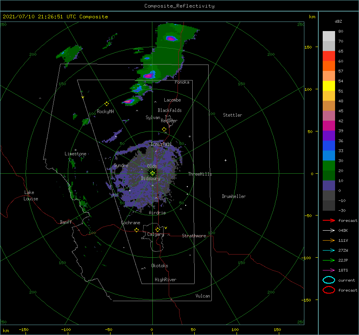Screen dimensions: 359x335
Task: Click the Blackfalds town label
Action: tap(170, 110)
